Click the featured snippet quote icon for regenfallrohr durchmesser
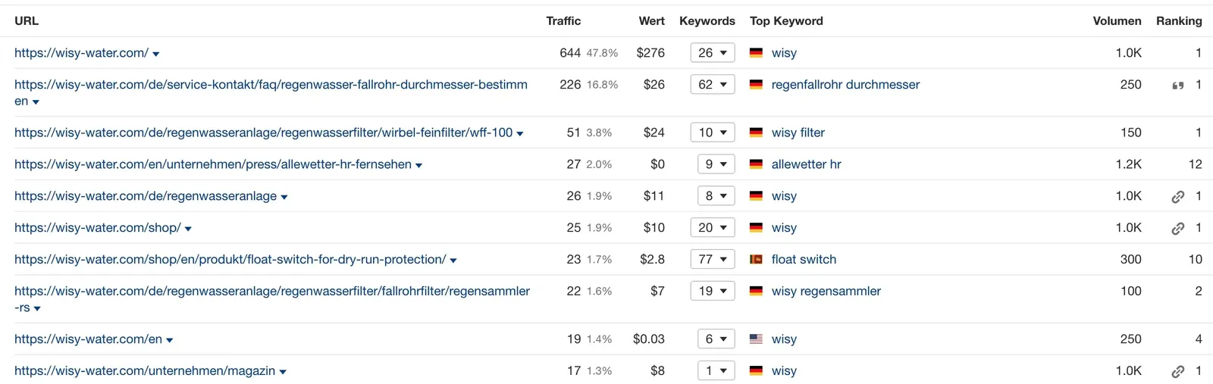Viewport: 1213px width, 384px height. click(x=1177, y=86)
